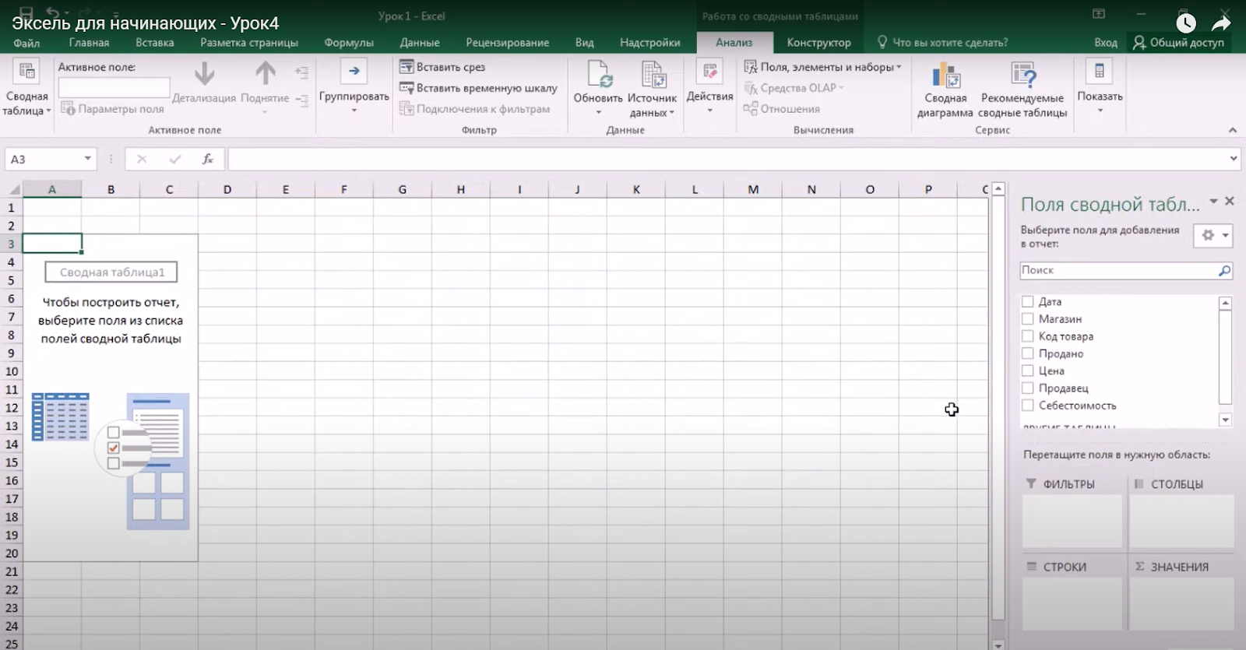
Task: Click the expand field icon beside Поднятие
Action: pyautogui.click(x=302, y=72)
